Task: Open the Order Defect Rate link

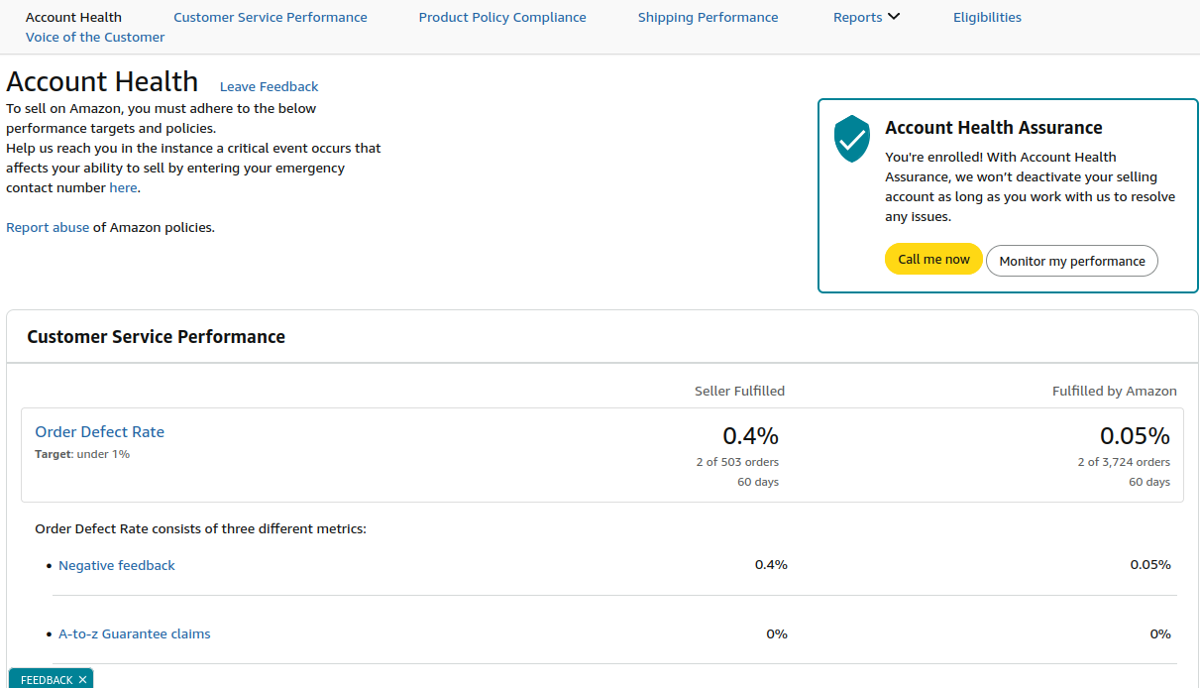Action: (100, 431)
